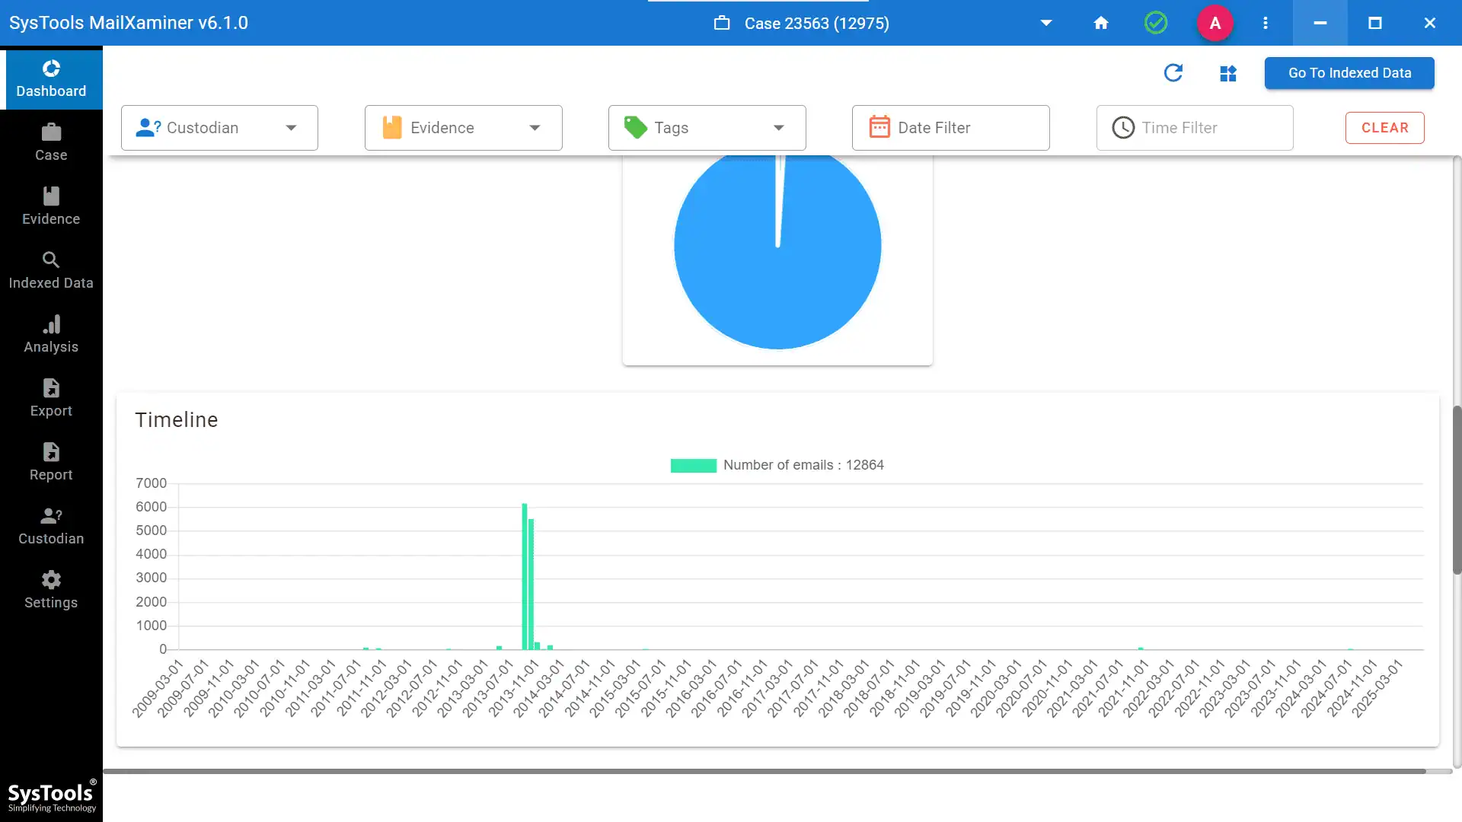
Task: Click the CLEAR filters button
Action: point(1385,128)
